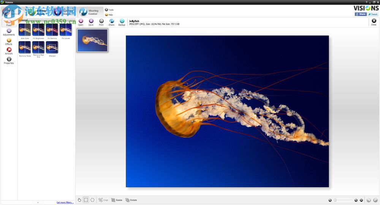Select the Remove Noise filter
This screenshot has height=205, width=380.
[x=25, y=47]
